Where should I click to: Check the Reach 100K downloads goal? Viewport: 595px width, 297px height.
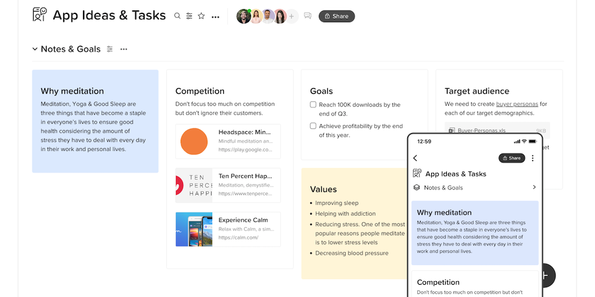(x=313, y=105)
